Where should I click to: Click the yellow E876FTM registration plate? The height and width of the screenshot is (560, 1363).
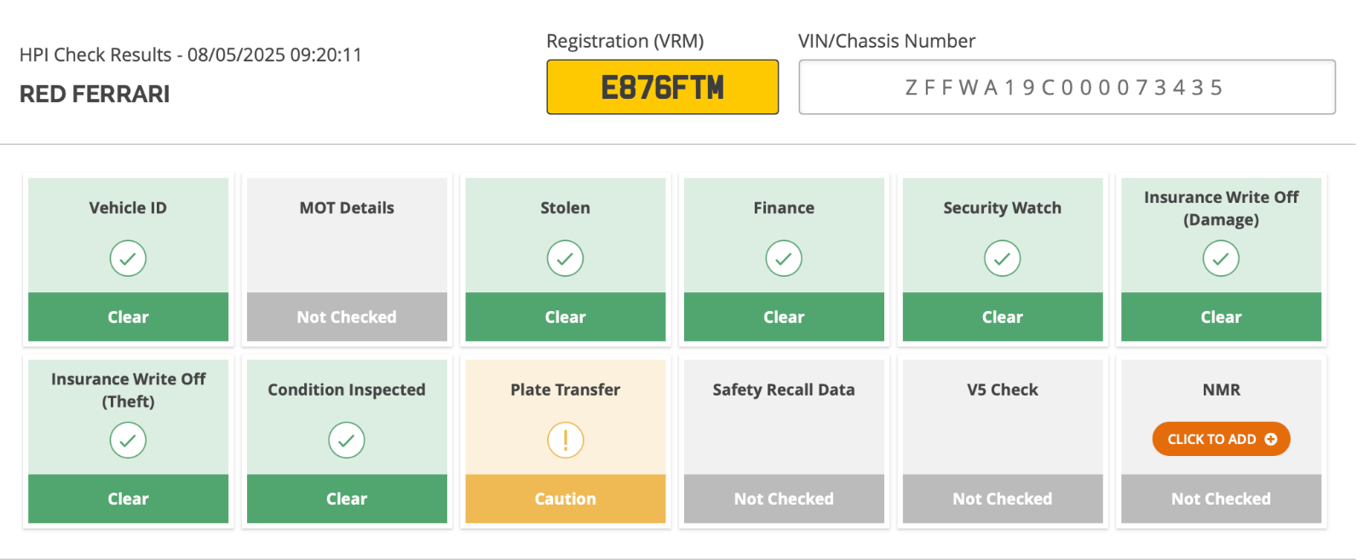click(x=662, y=87)
